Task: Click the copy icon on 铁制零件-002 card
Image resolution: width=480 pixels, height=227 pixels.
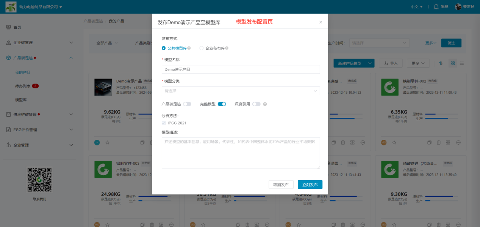Action: tap(429, 142)
